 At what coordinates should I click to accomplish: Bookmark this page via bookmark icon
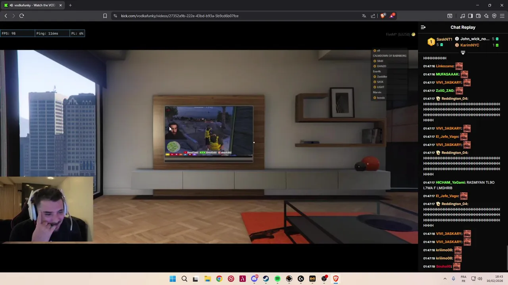(x=105, y=16)
